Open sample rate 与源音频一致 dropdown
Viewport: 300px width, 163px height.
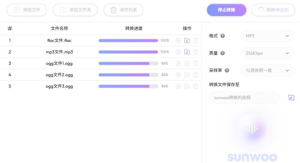point(267,70)
